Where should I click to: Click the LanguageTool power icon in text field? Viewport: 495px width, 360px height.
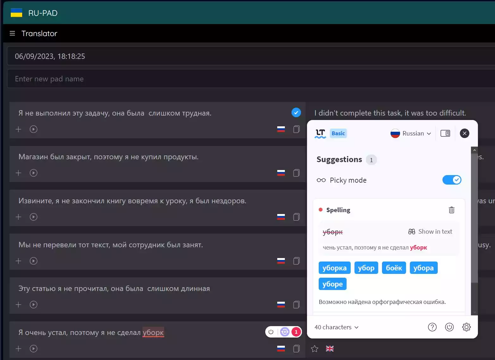pos(271,332)
